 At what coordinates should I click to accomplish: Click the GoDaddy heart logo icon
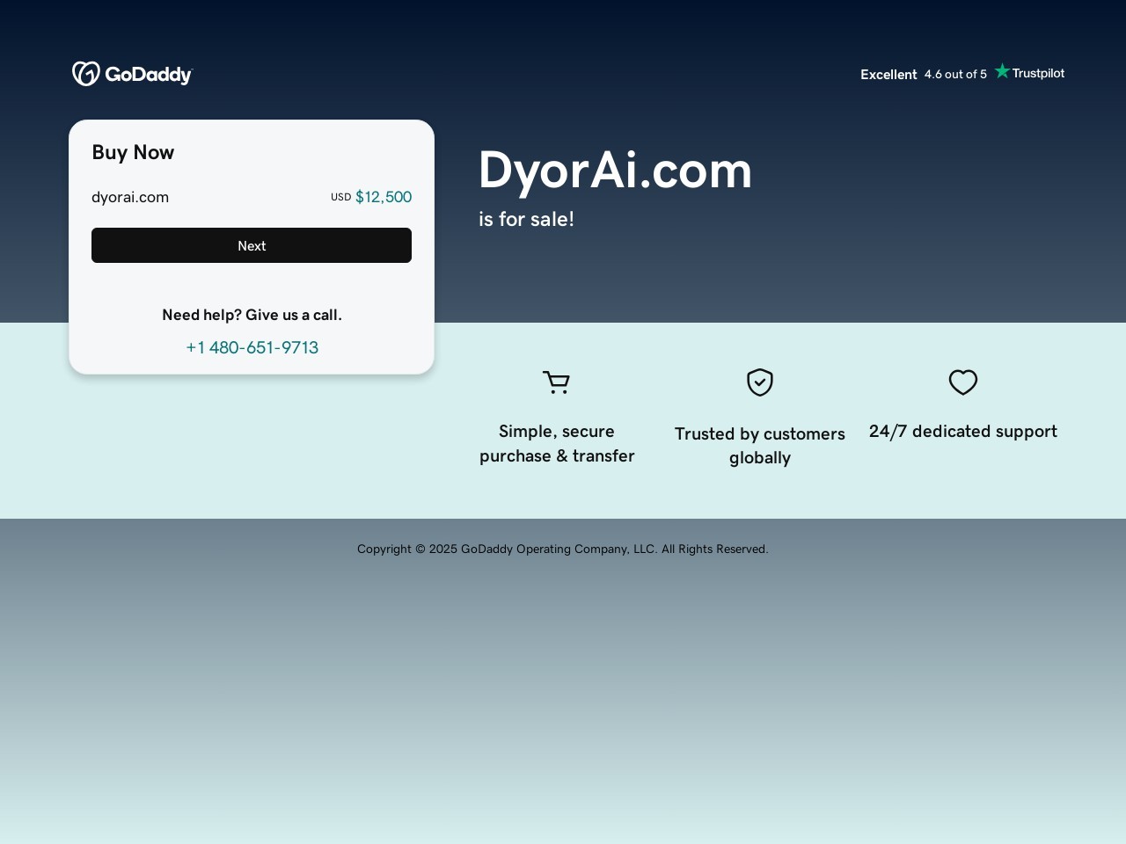(85, 74)
